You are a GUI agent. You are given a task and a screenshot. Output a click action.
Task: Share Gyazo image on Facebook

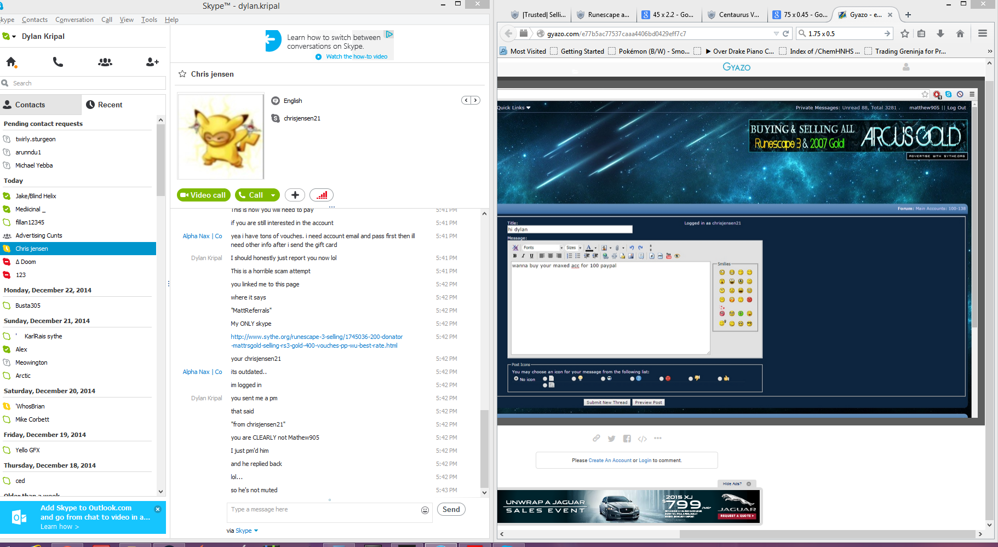point(627,438)
